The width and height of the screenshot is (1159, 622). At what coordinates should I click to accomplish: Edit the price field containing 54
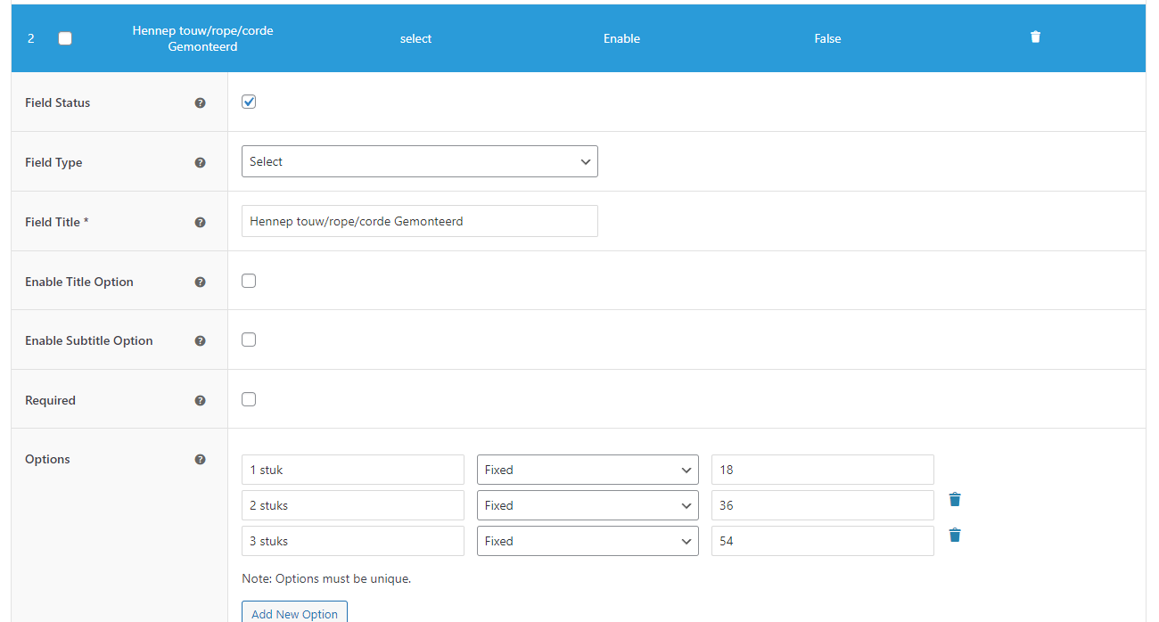coord(823,541)
